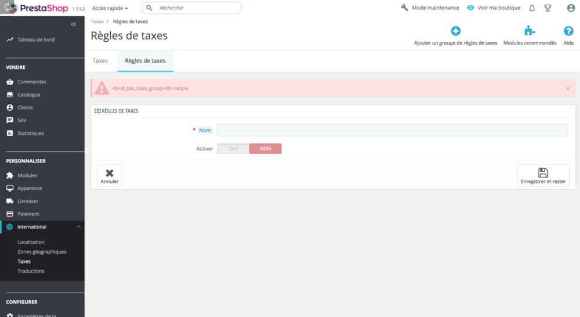Click the Tableau de bord trend icon
Image resolution: width=580 pixels, height=317 pixels.
pos(10,39)
